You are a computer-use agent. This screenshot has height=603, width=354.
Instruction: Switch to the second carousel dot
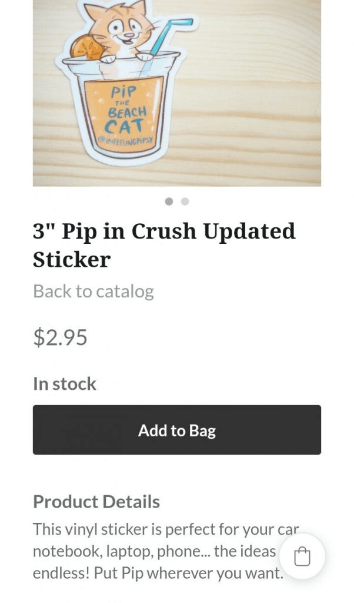click(185, 201)
